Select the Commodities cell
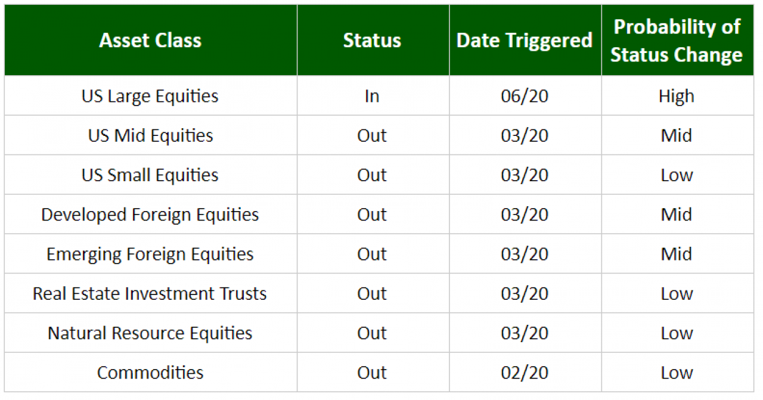 [150, 373]
